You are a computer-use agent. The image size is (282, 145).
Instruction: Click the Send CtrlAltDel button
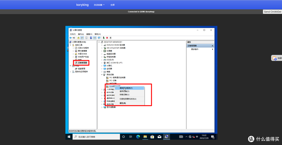click(272, 12)
